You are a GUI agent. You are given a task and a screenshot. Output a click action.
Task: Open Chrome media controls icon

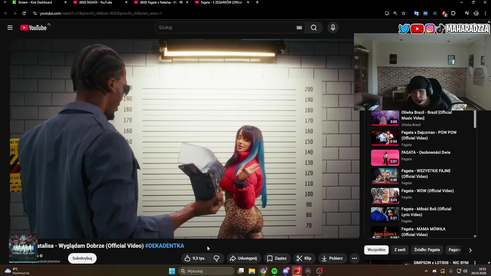click(467, 13)
